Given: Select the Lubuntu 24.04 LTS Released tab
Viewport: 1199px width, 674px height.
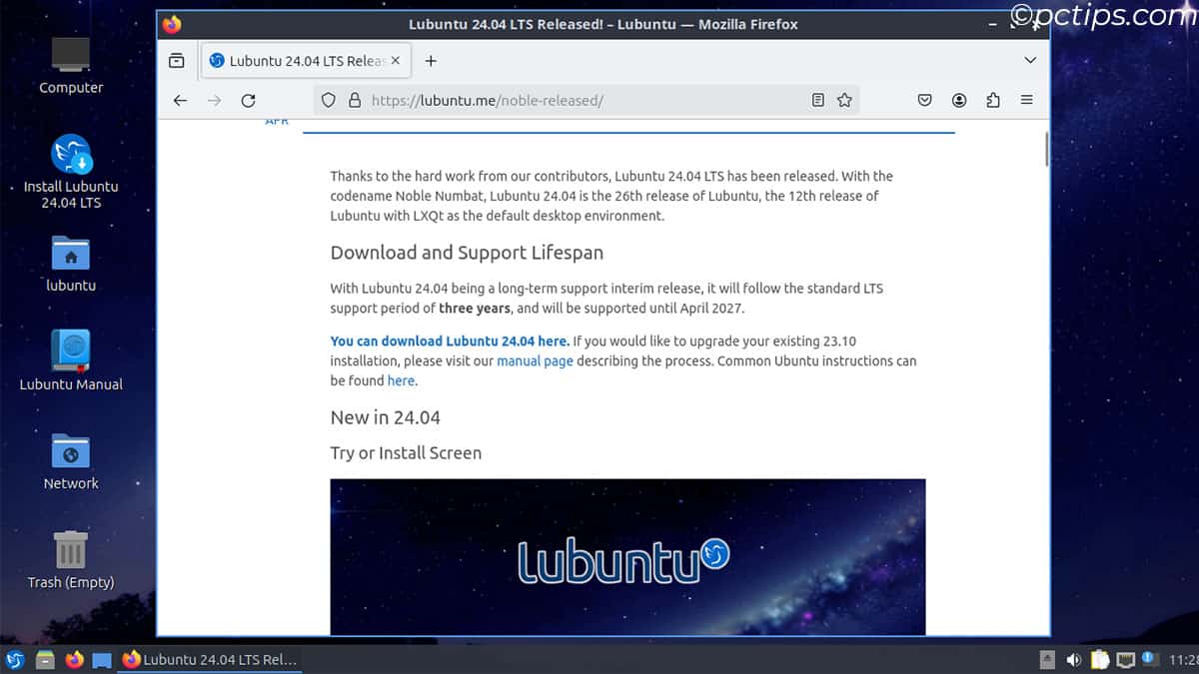Looking at the screenshot, I should coord(305,61).
